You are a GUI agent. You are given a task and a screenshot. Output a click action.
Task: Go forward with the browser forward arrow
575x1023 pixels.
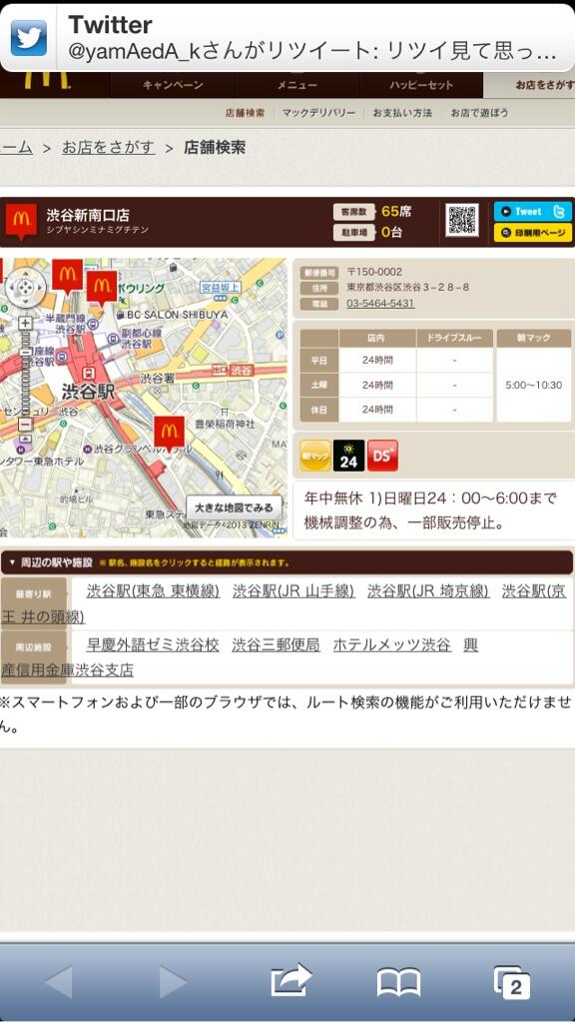point(173,982)
